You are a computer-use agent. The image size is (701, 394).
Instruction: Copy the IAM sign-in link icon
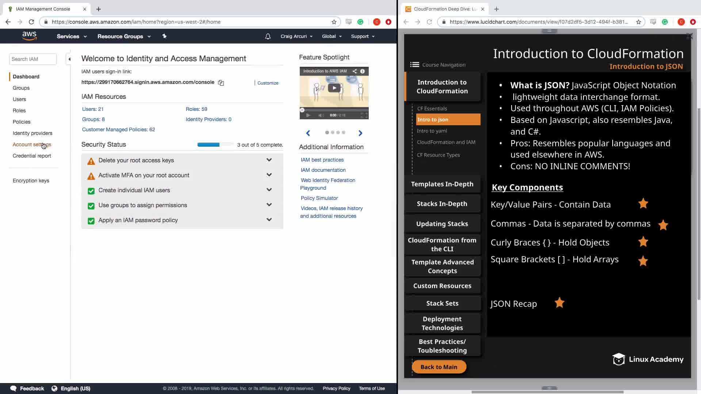[x=221, y=83]
